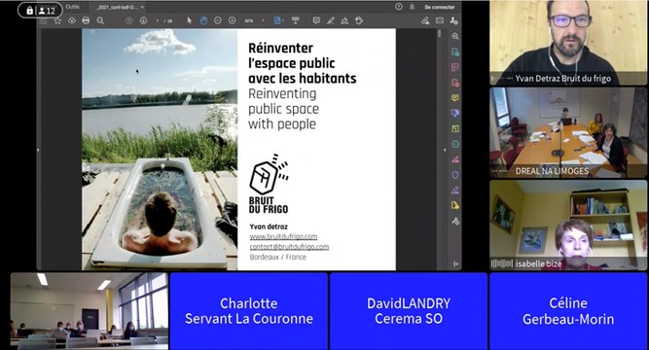
Task: Click the current page number field
Action: tap(158, 20)
